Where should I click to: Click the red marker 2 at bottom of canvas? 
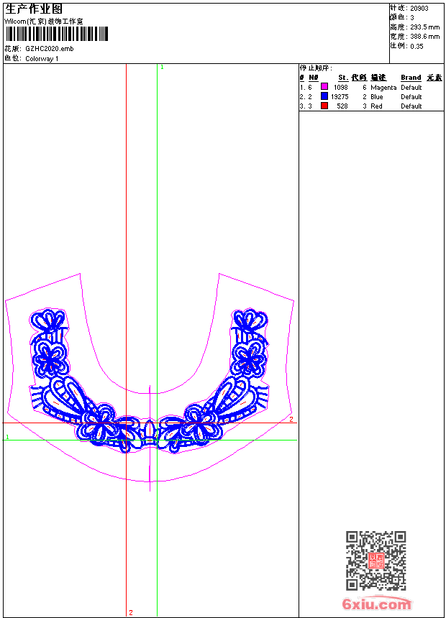coord(131,612)
